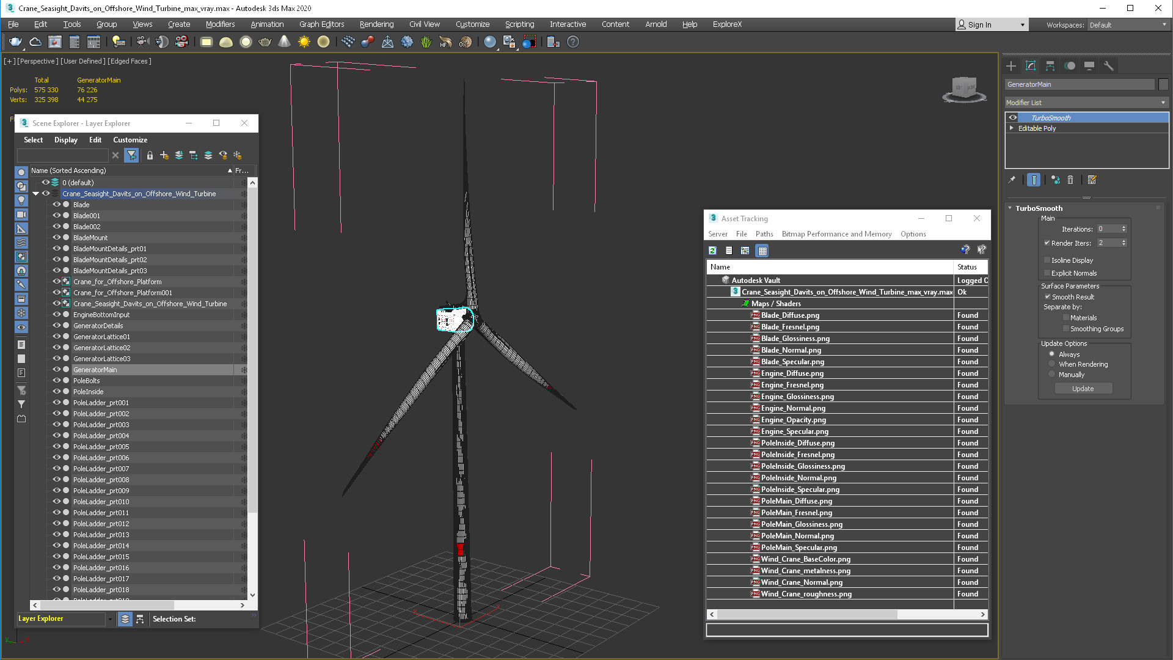1173x660 pixels.
Task: Select the Hair and Fur HF icon
Action: tap(445, 42)
